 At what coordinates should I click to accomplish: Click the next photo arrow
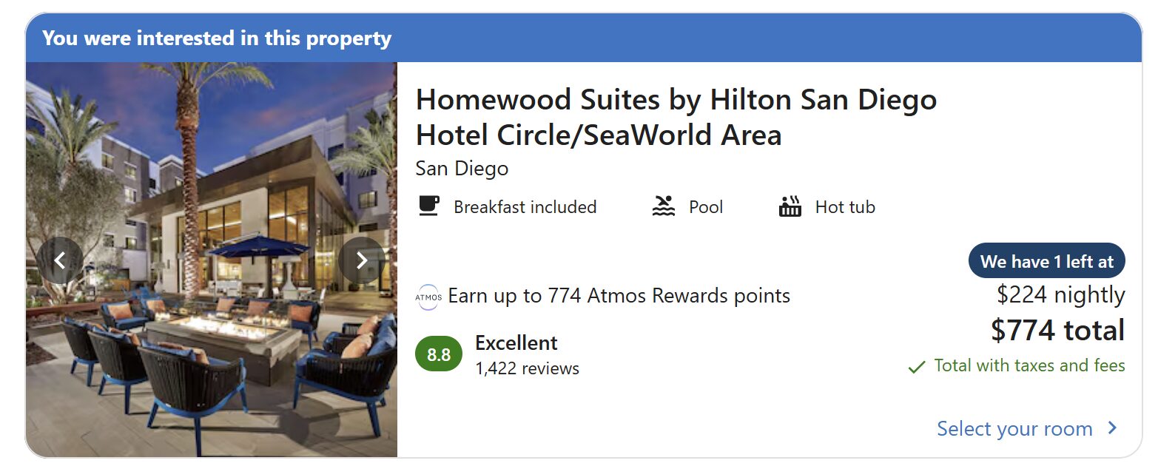pos(361,260)
